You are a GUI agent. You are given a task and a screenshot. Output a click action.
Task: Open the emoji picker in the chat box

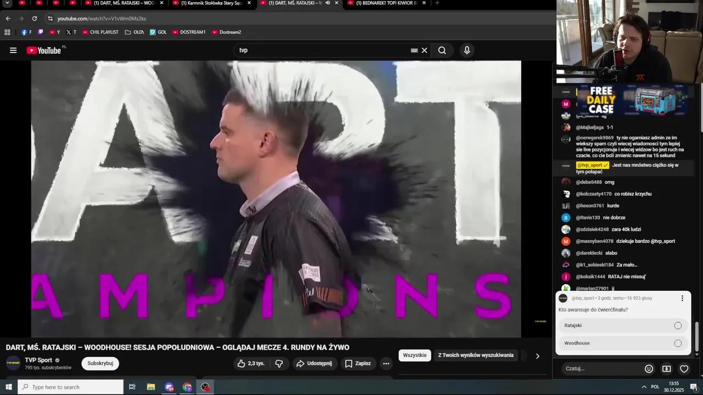point(649,368)
